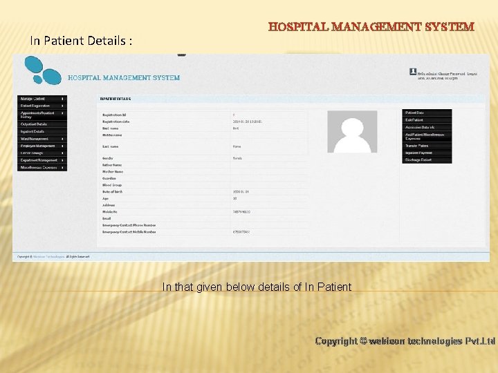498x373 pixels.
Task: Click the Gender value female
Action: (x=237, y=158)
